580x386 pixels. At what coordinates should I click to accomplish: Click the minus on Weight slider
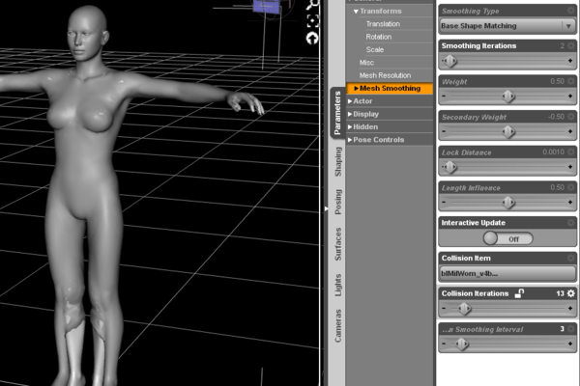pos(444,96)
